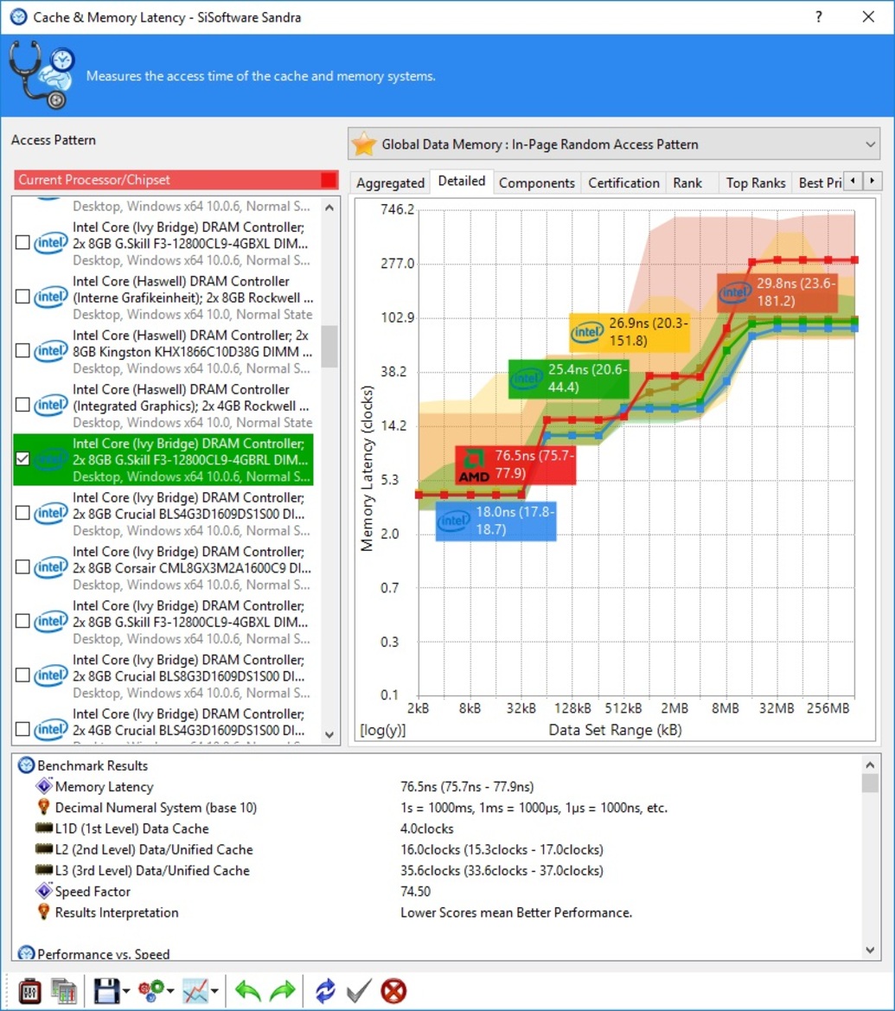Click the results panel scrollbar thumb
The height and width of the screenshot is (1011, 895).
point(870,783)
